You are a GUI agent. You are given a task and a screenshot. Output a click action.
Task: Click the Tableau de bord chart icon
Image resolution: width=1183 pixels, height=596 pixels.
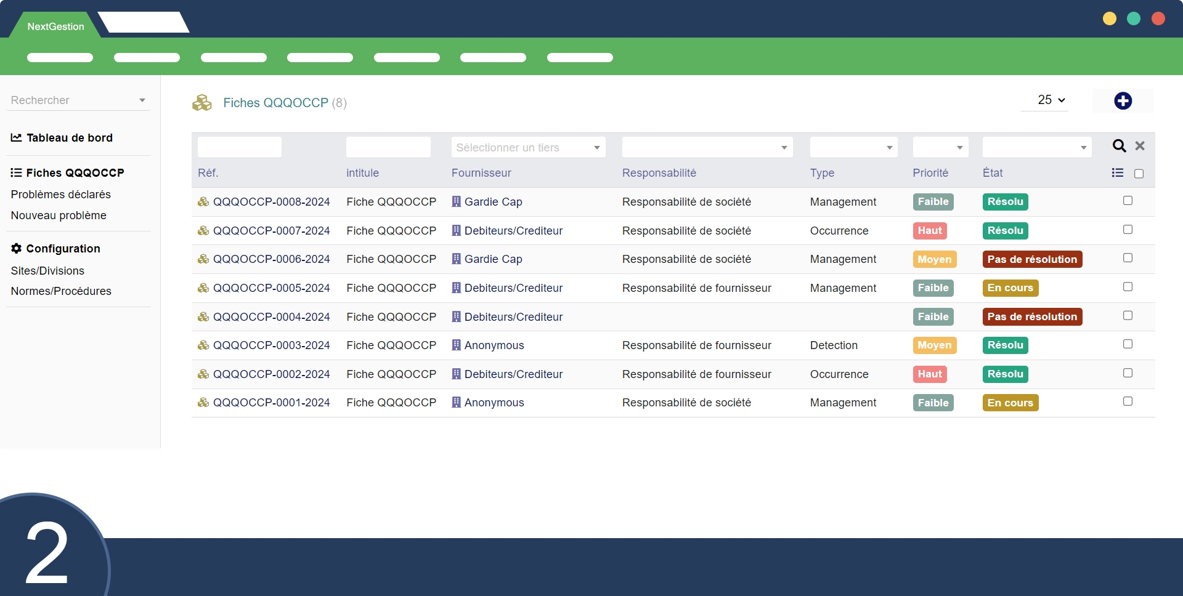pyautogui.click(x=17, y=138)
